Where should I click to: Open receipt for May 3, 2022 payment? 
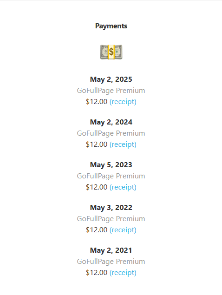click(123, 230)
